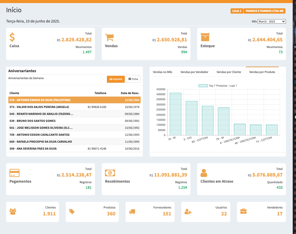This screenshot has width=296, height=234.
Task: Switch to Vendas no Mês tab
Action: 163,72
